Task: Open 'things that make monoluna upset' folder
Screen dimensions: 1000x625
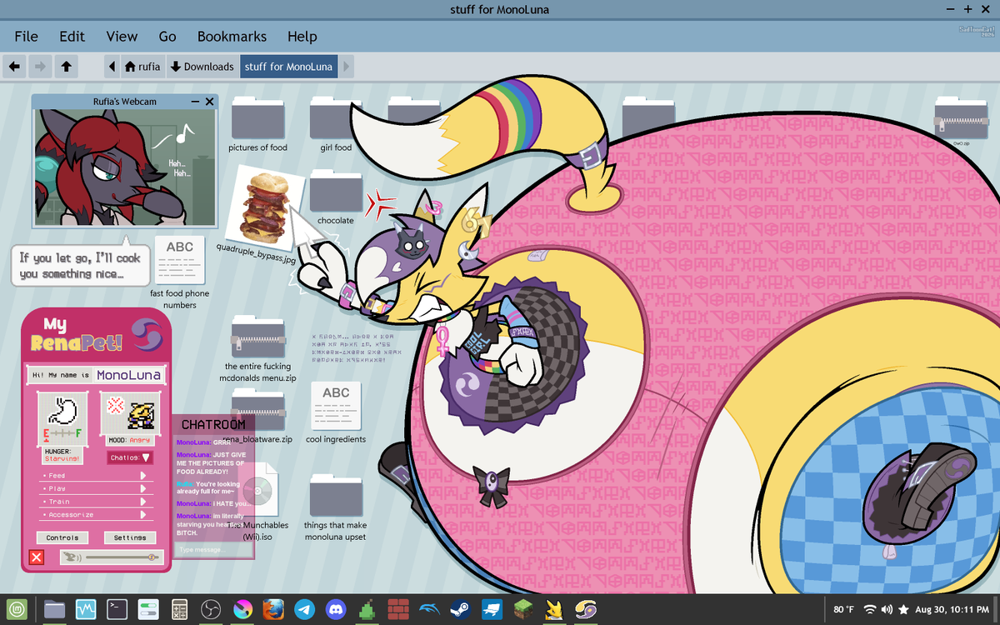Action: coord(336,507)
